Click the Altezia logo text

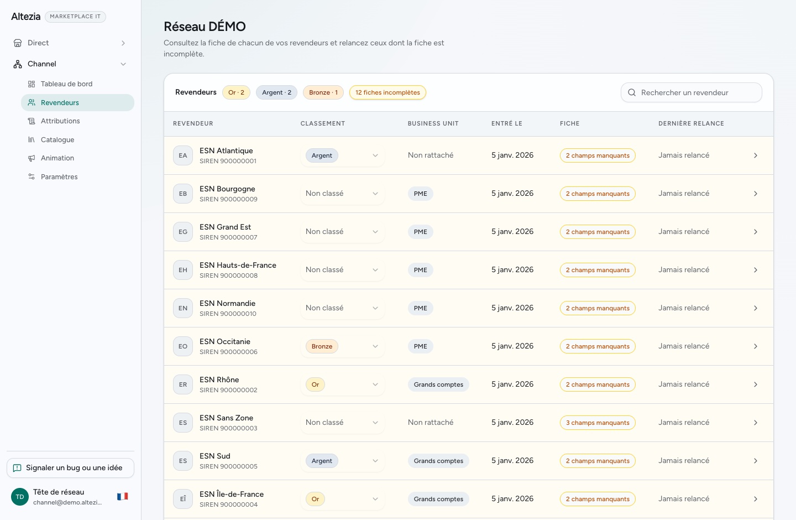[26, 17]
